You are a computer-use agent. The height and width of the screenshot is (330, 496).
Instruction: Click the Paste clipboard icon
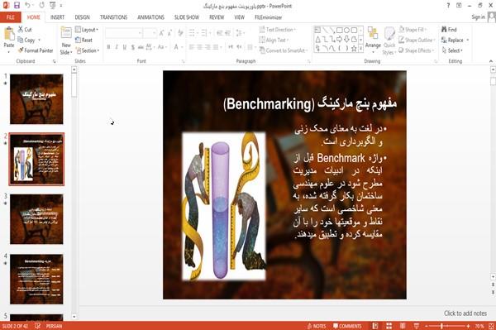pyautogui.click(x=9, y=34)
